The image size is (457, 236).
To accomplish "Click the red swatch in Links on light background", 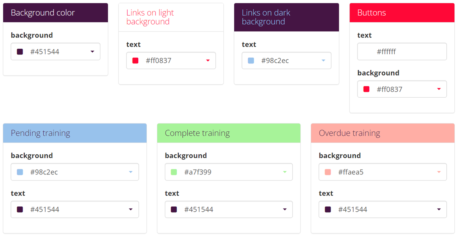I will click(x=136, y=61).
